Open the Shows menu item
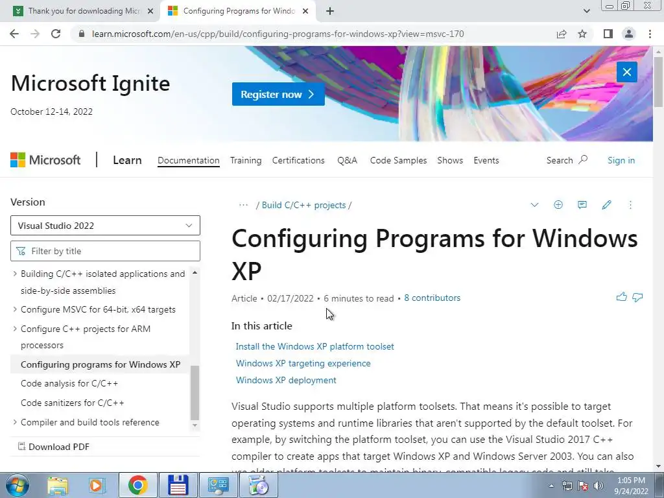This screenshot has width=664, height=498. tap(450, 160)
